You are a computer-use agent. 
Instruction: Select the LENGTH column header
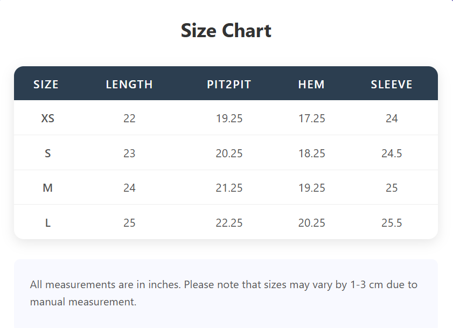pos(129,85)
